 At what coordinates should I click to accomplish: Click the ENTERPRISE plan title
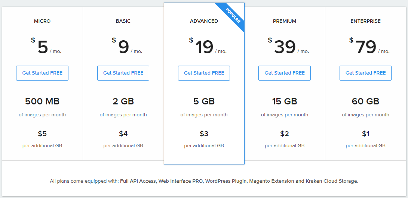[365, 21]
